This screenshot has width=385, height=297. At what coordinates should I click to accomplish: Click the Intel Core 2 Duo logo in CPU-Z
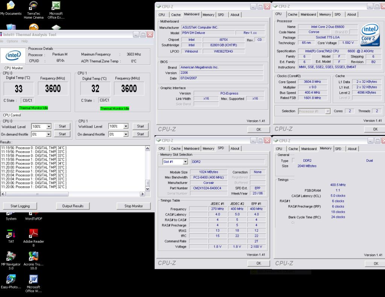(x=370, y=34)
